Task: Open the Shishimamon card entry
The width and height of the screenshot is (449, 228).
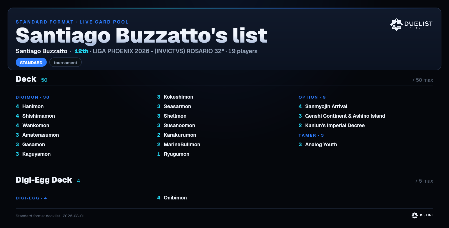Action: [35, 116]
